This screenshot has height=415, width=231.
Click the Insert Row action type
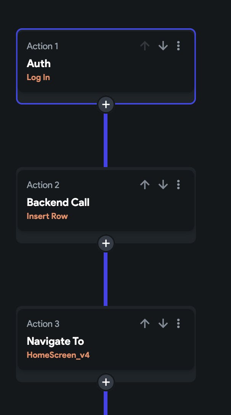pos(47,216)
